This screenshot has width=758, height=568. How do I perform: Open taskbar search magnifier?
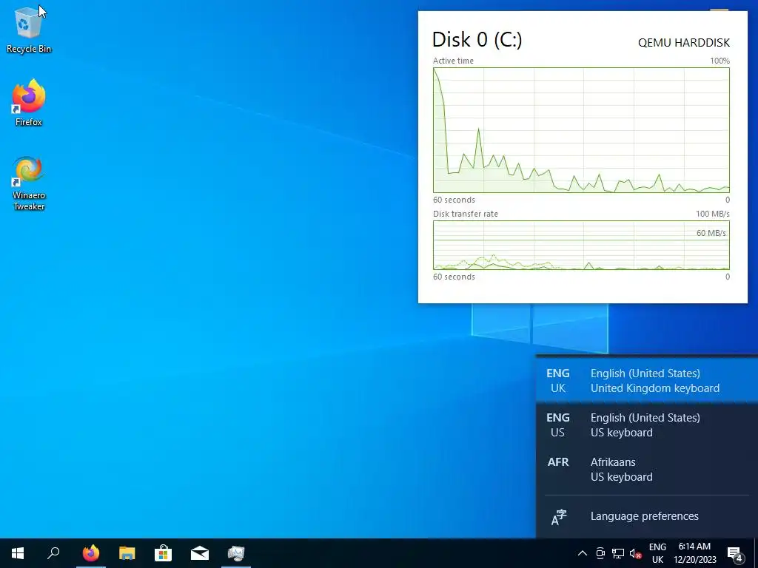[x=53, y=553]
